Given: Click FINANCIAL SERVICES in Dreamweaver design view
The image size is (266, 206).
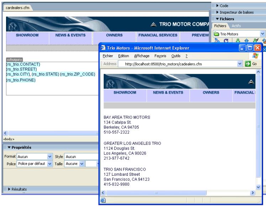Looking at the screenshot, I should [158, 35].
